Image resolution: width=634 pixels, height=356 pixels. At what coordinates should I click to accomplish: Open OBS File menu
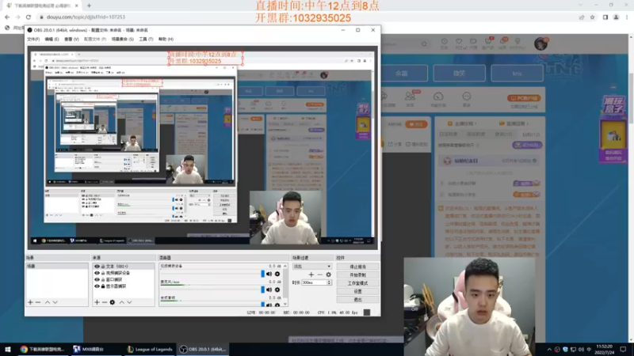(x=33, y=39)
